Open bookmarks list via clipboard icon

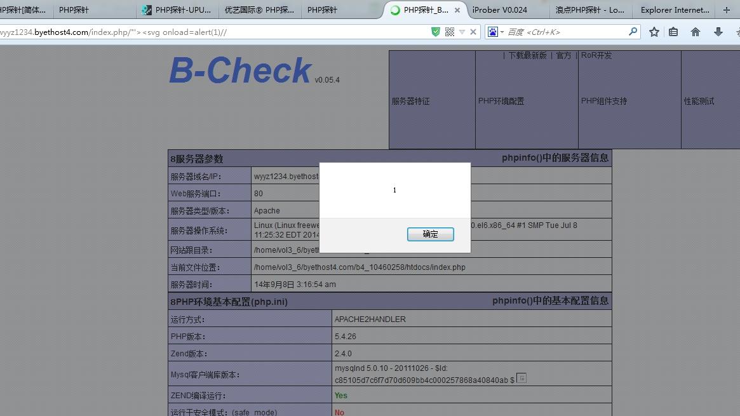point(674,30)
